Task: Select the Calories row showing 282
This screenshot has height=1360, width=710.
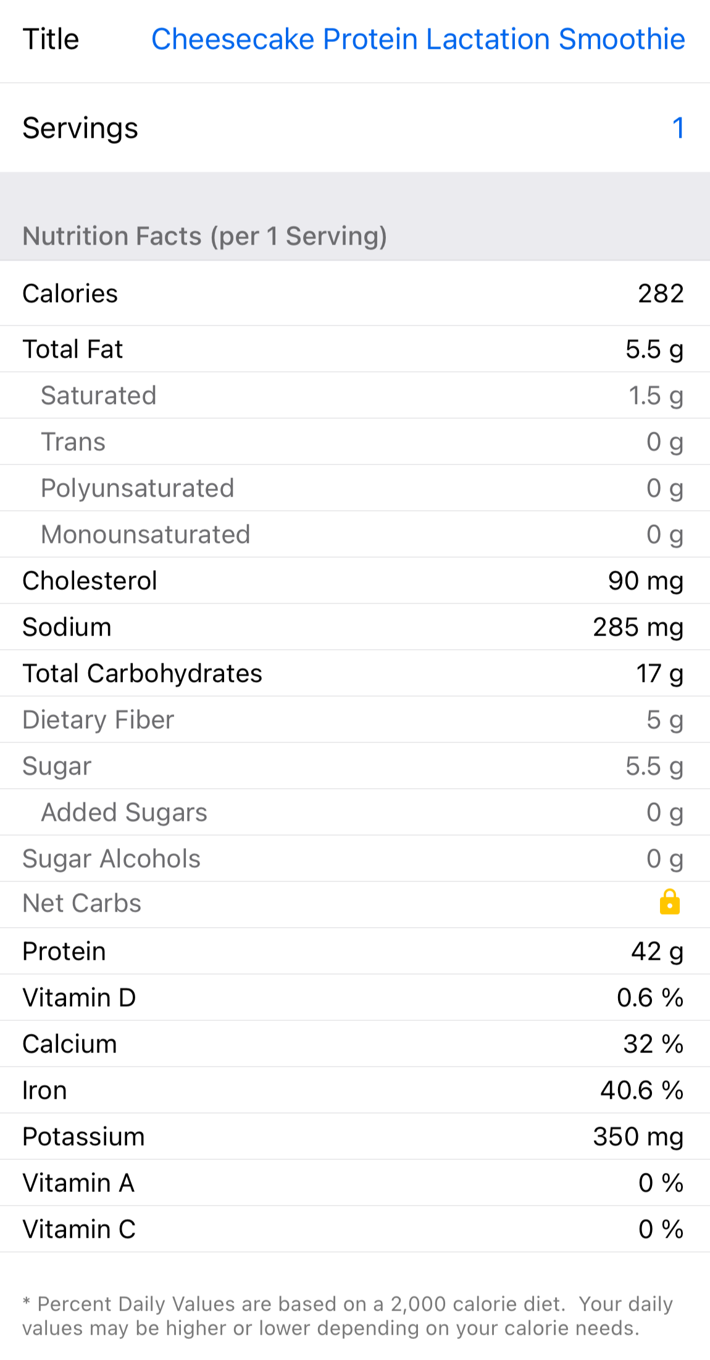Action: pyautogui.click(x=354, y=293)
